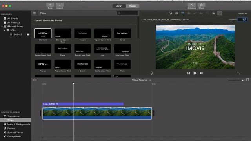Toggle the libraries sidebar panel icon
251x141 pixels.
pyautogui.click(x=35, y=13)
